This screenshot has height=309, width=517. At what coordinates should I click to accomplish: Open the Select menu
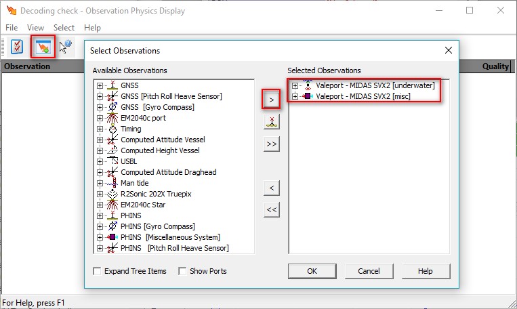point(64,28)
